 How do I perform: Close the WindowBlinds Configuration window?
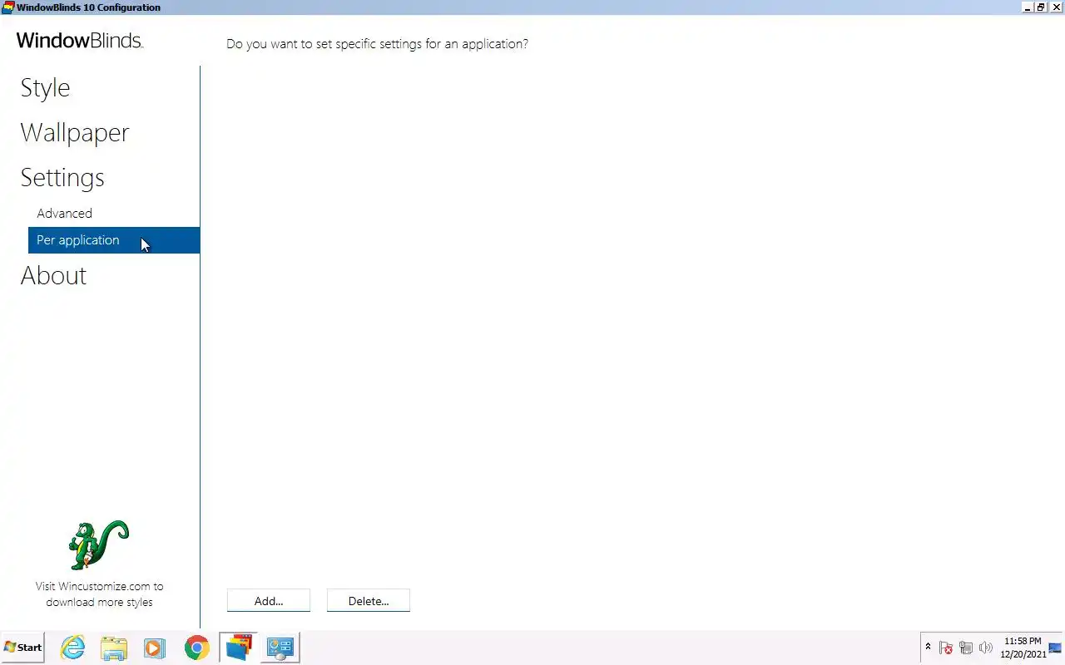pyautogui.click(x=1055, y=7)
